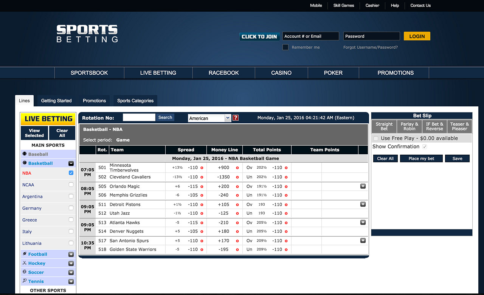The image size is (484, 295).
Task: Focus the Rotation No input field
Action: coord(139,118)
